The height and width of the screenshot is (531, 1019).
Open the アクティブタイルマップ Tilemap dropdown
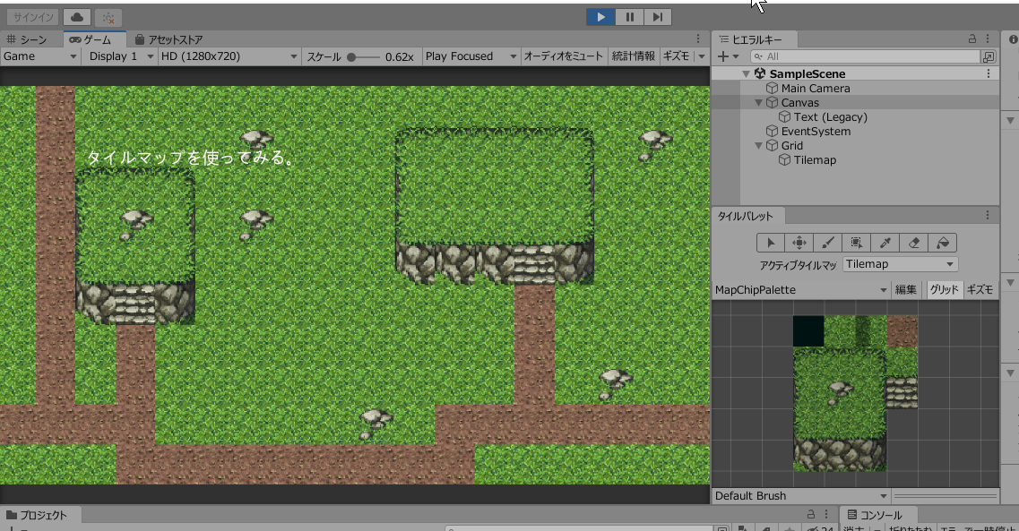pos(900,263)
